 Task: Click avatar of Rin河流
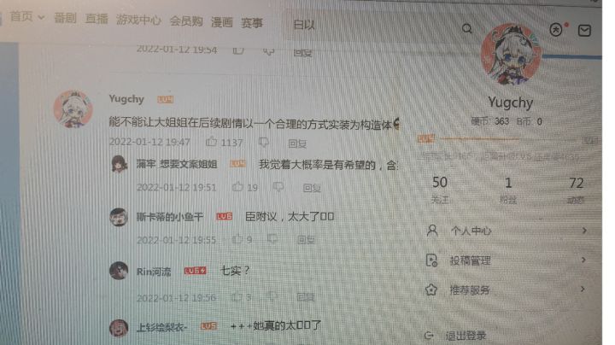coord(119,271)
